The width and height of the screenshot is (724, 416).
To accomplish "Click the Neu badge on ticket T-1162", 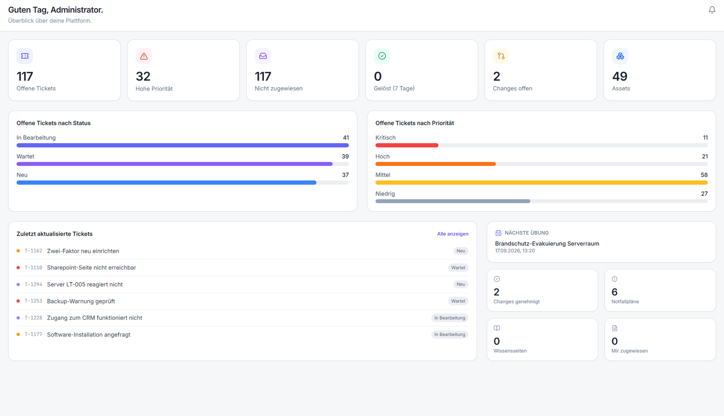I will coord(461,251).
